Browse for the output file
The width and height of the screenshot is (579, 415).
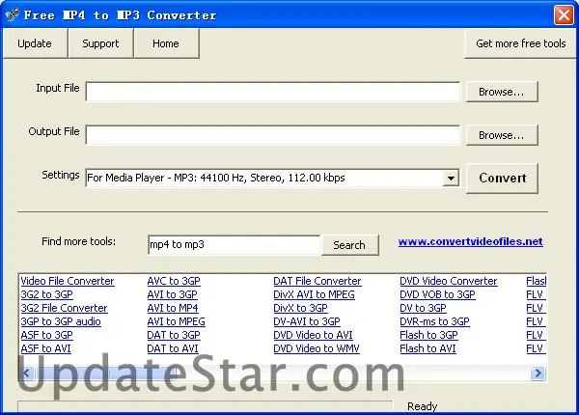pyautogui.click(x=502, y=135)
